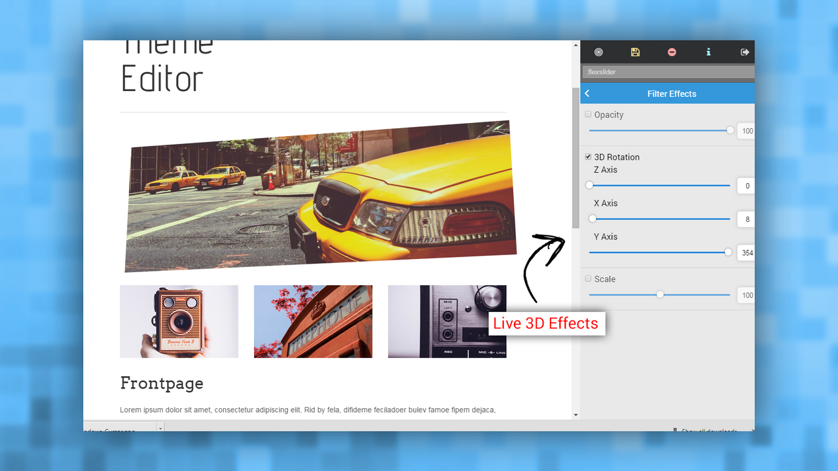Click the Opacity slider track

[x=659, y=130]
